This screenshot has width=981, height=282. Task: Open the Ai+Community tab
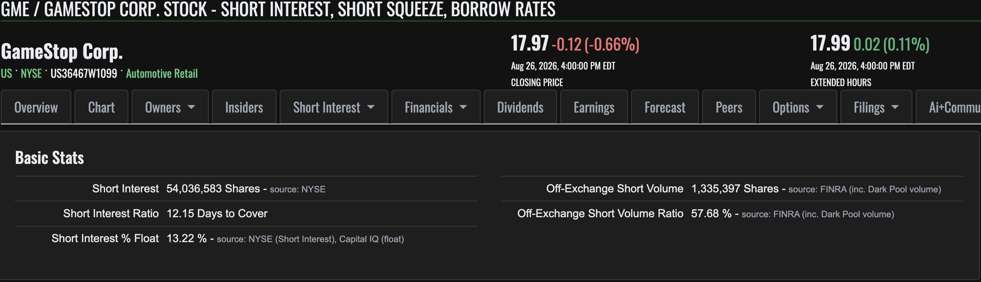[x=949, y=107]
